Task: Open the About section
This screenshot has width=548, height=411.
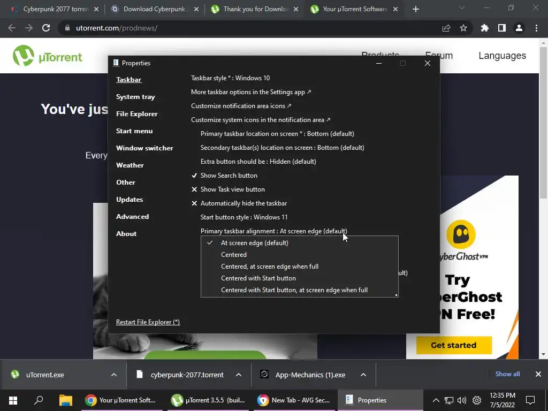Action: 126,234
